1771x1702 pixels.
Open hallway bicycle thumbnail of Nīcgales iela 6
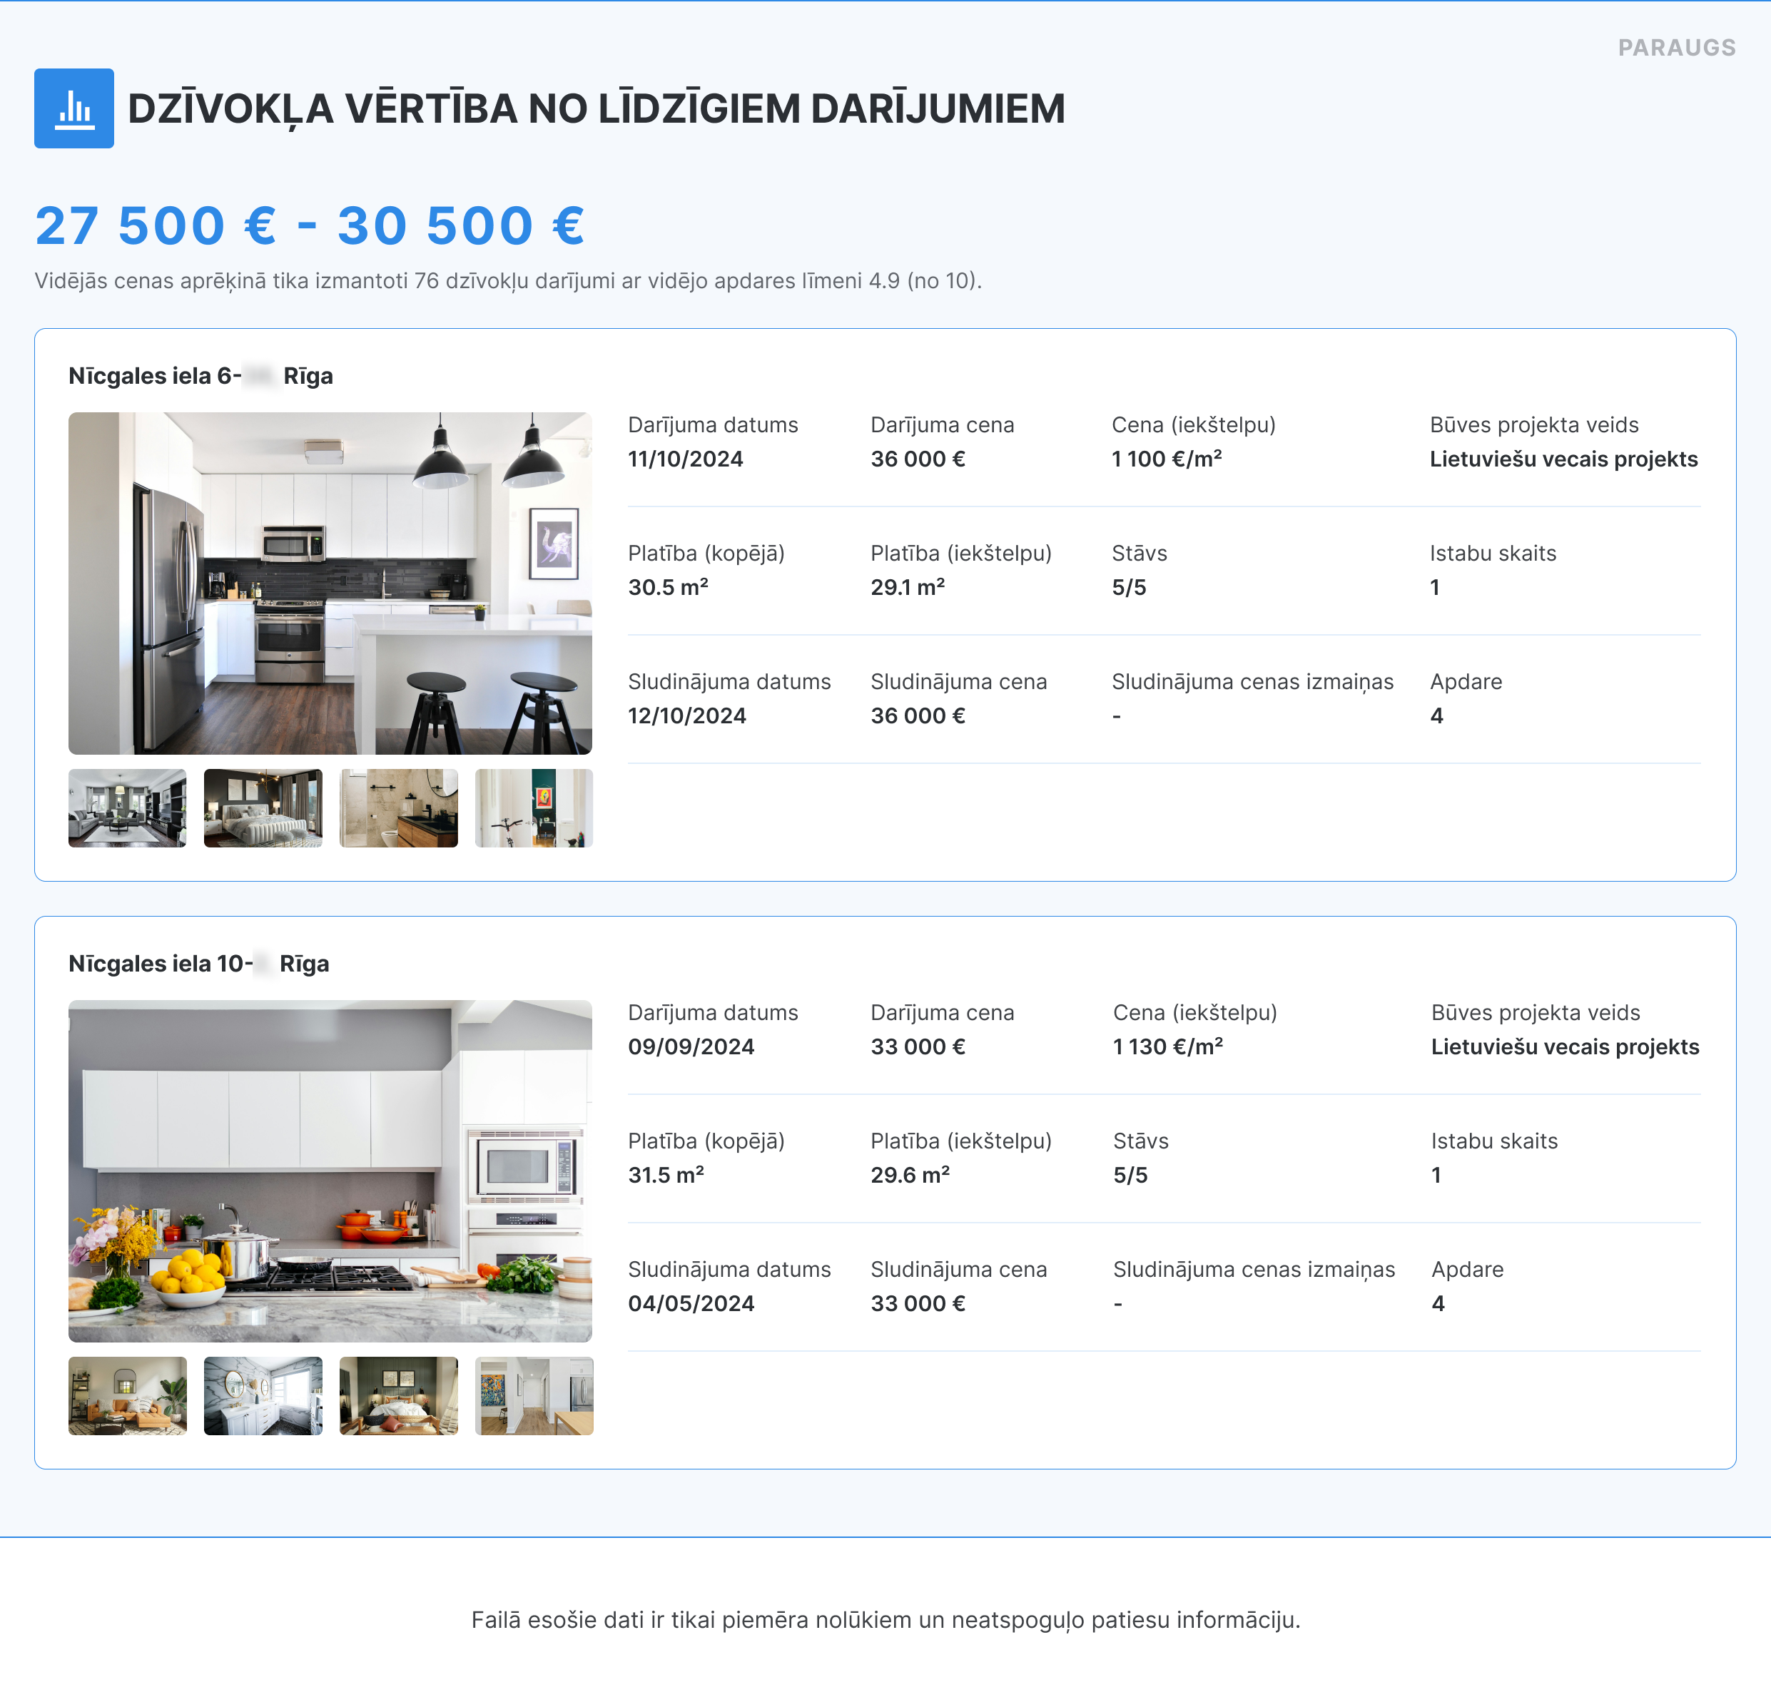click(534, 807)
